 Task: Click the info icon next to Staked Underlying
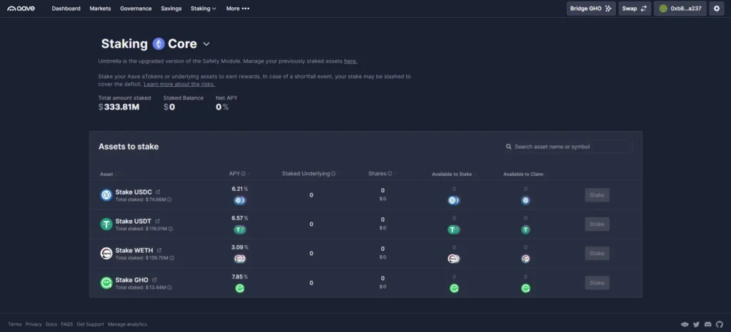point(333,173)
